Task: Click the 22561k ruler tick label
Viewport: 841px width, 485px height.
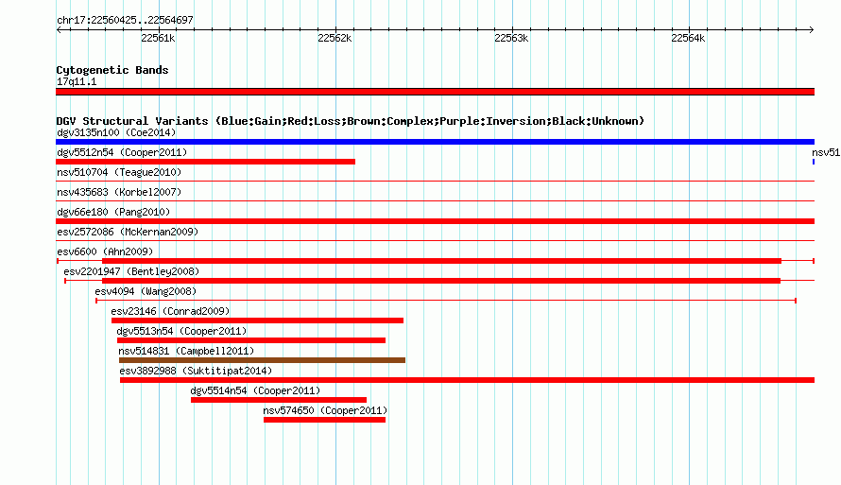Action: tap(158, 38)
